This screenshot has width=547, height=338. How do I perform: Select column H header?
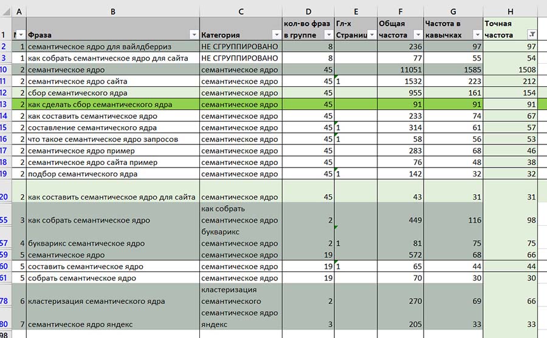tap(511, 11)
